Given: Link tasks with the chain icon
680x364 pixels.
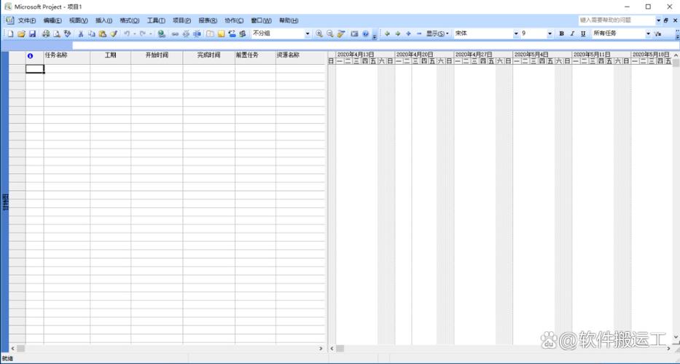Looking at the screenshot, I should tap(175, 33).
